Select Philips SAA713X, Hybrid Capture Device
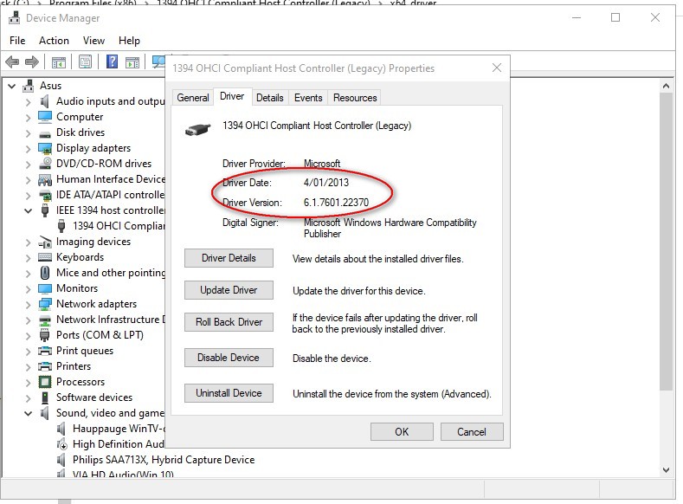683x504 pixels. tap(164, 460)
